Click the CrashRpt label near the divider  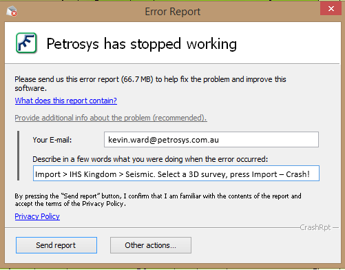(315, 227)
